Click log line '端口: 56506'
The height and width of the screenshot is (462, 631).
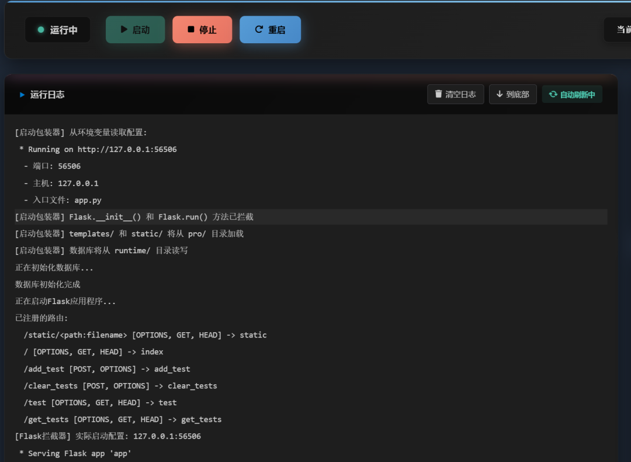click(53, 166)
